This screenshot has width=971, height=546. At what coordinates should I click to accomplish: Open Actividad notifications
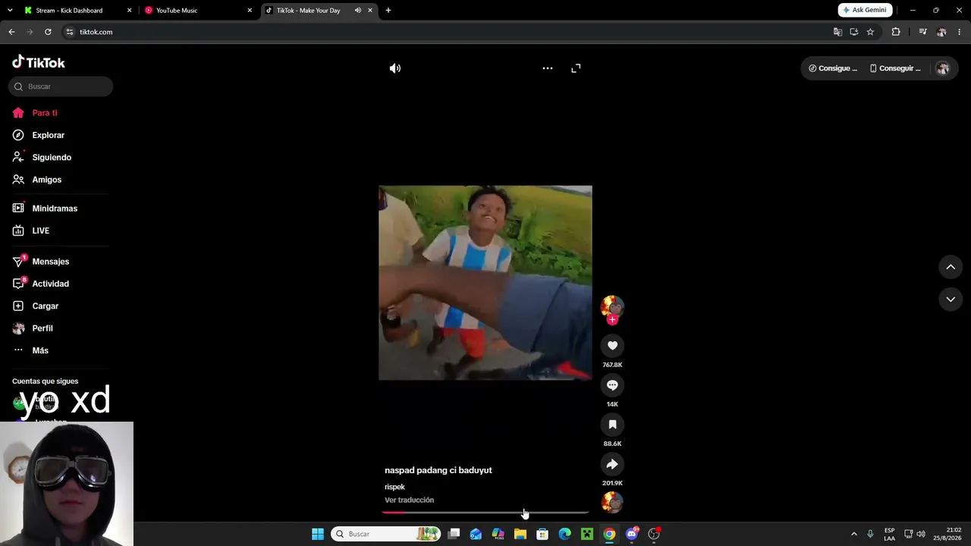(51, 284)
